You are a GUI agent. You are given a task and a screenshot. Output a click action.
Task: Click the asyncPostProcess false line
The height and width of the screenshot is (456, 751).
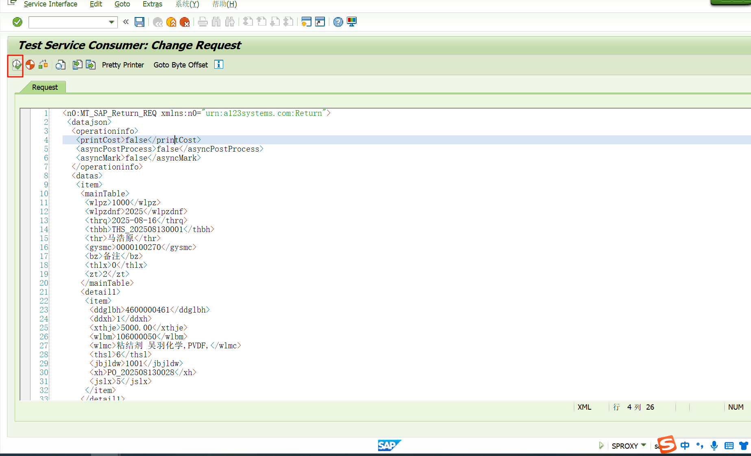coord(170,149)
